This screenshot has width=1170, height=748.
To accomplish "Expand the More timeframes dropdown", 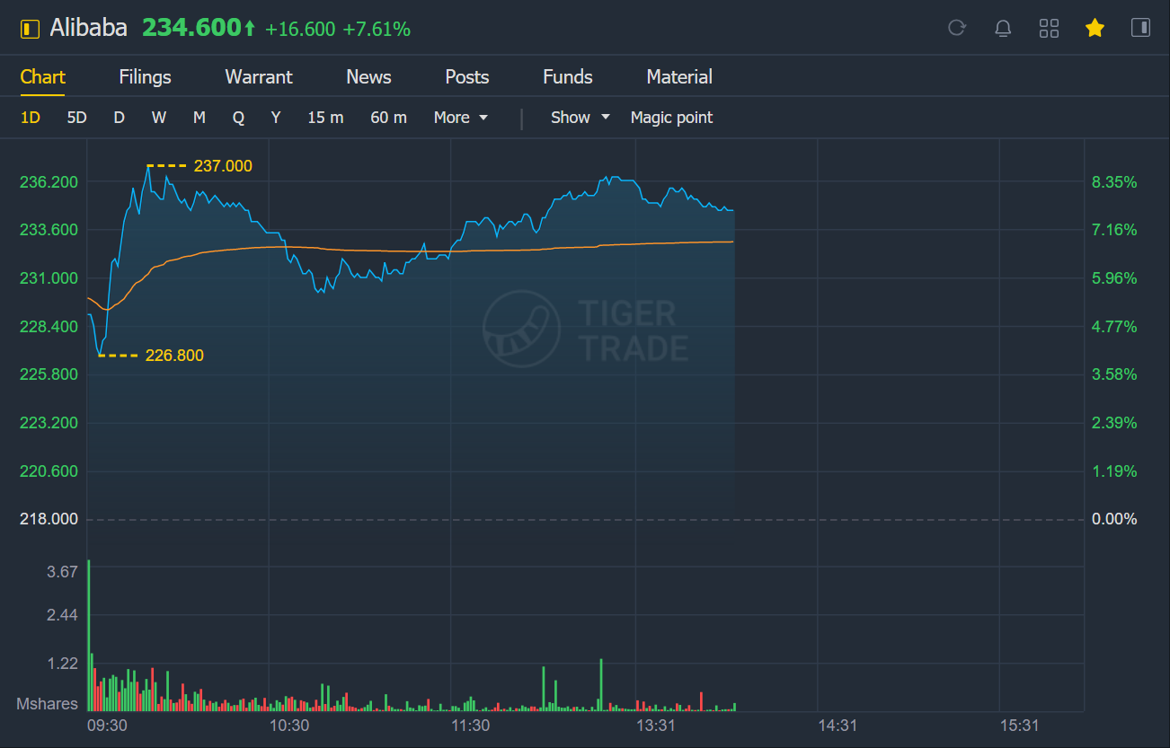I will [461, 118].
